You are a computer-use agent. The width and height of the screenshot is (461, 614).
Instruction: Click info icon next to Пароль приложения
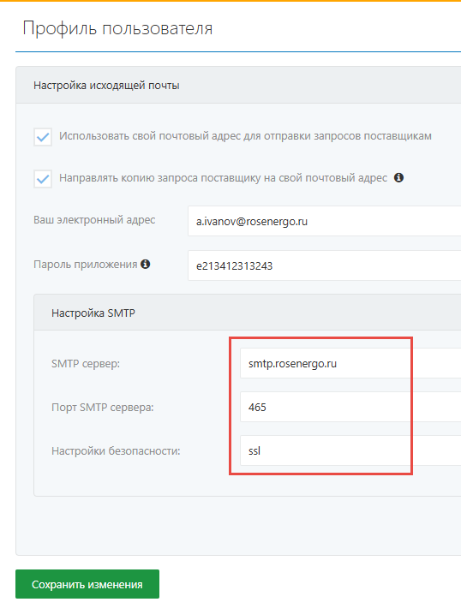coord(146,265)
